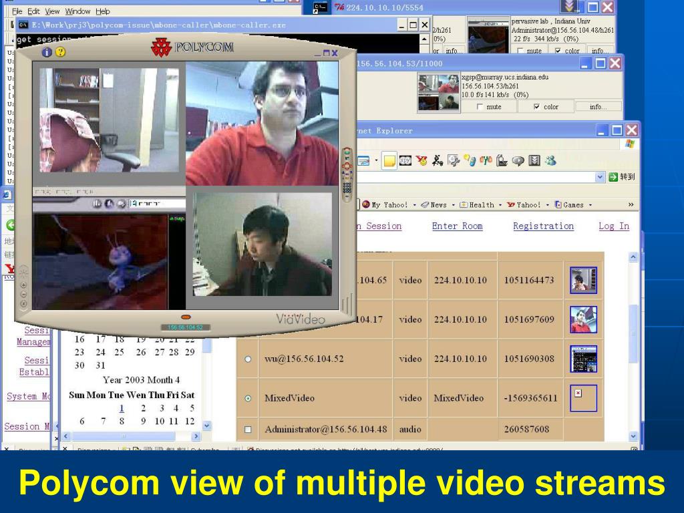Click the spy toolbar icon in Internet Explorer

pyautogui.click(x=405, y=161)
